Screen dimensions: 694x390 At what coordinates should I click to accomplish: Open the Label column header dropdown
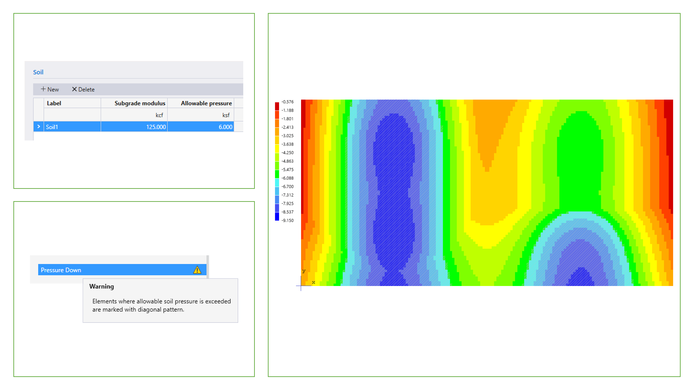click(x=54, y=103)
